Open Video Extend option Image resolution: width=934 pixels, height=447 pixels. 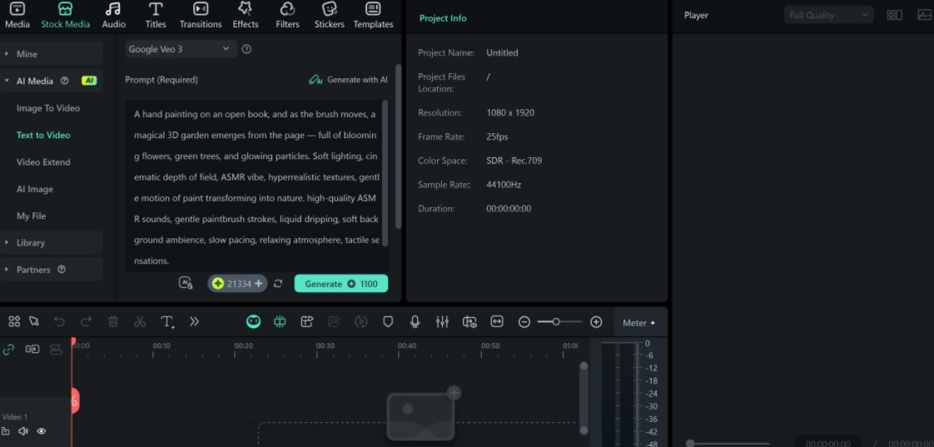(43, 161)
